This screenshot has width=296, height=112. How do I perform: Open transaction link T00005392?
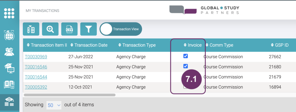point(36,87)
